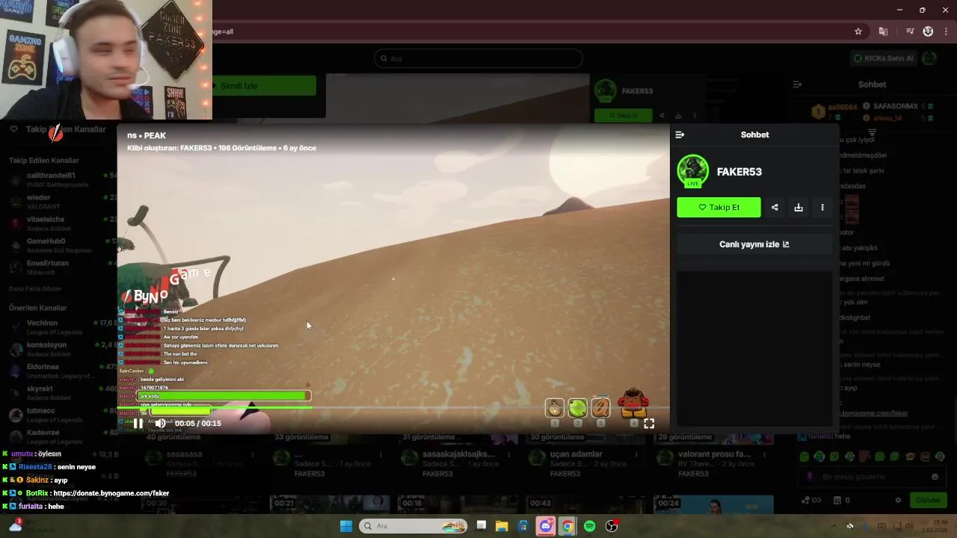The image size is (957, 538).
Task: Switch to Chrome on the taskbar
Action: (x=567, y=526)
